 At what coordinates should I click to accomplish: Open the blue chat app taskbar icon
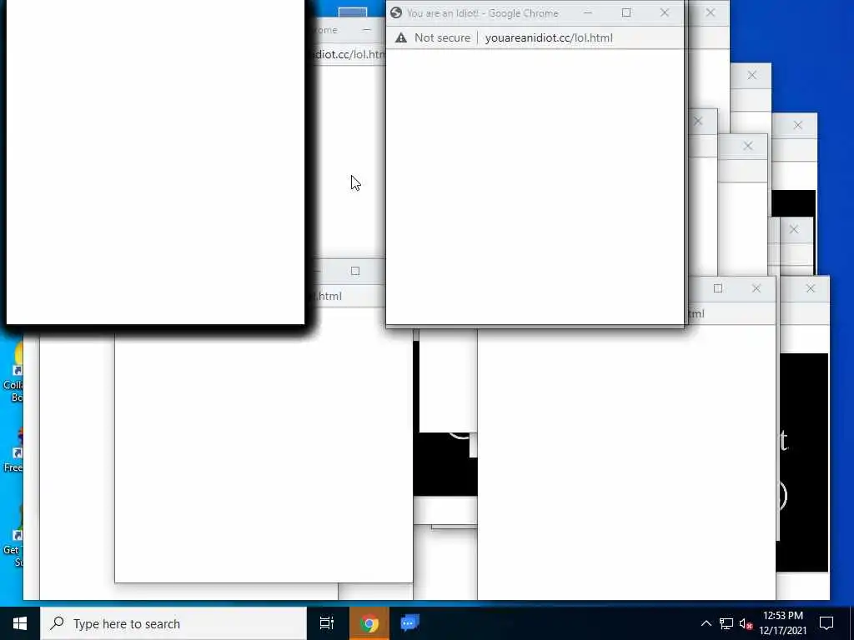409,623
